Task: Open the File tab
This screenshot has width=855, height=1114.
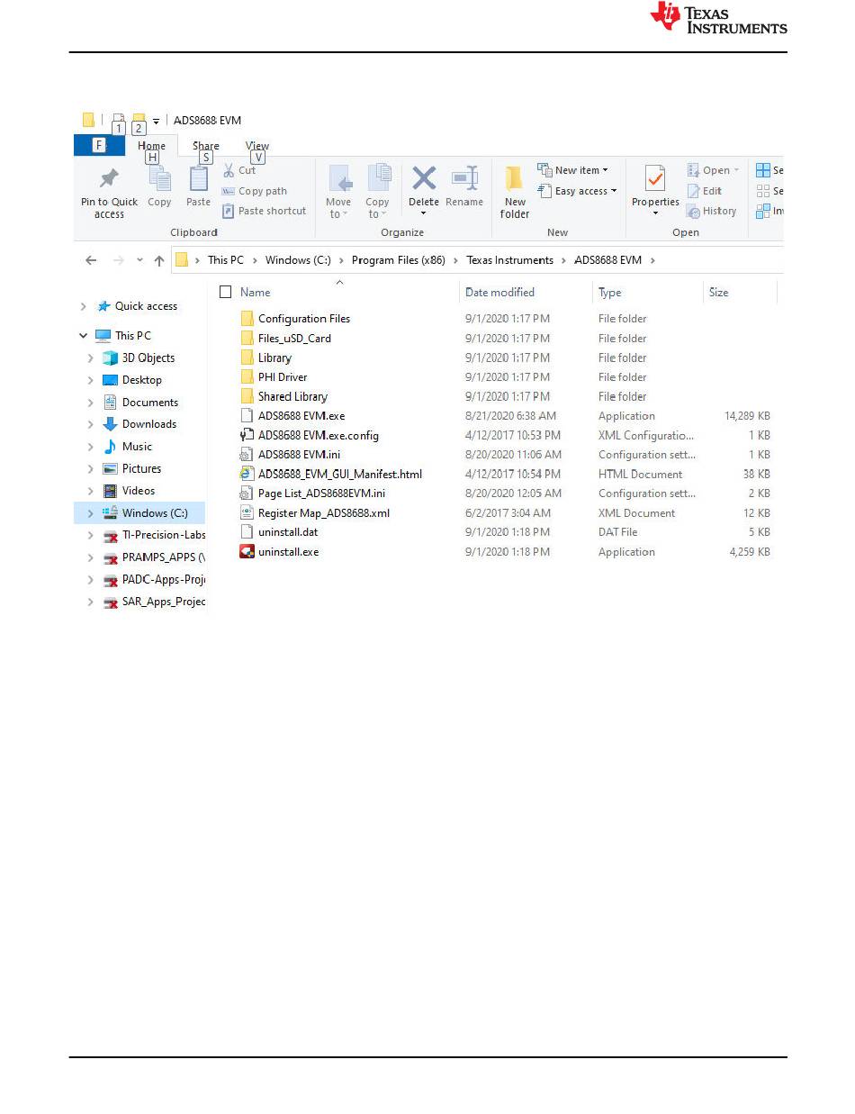Action: pos(100,146)
